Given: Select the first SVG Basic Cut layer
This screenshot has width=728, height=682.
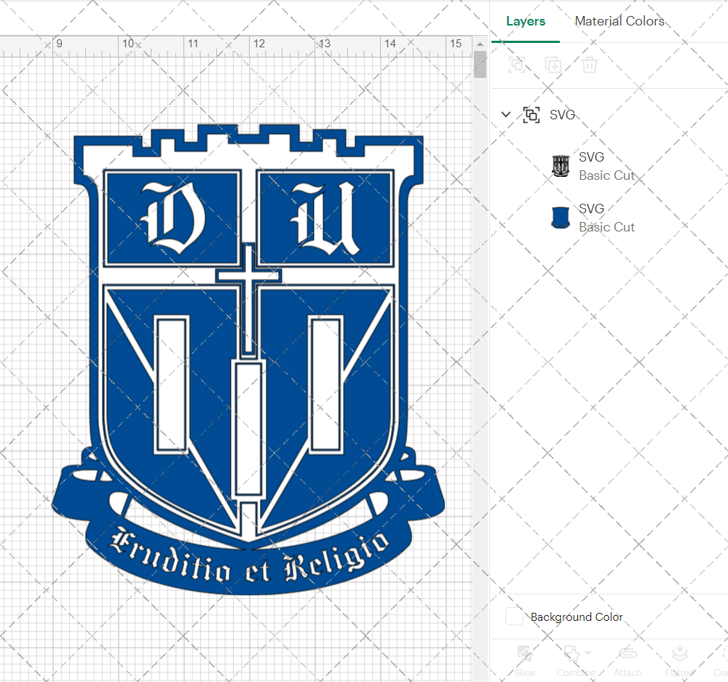Looking at the screenshot, I should point(609,166).
